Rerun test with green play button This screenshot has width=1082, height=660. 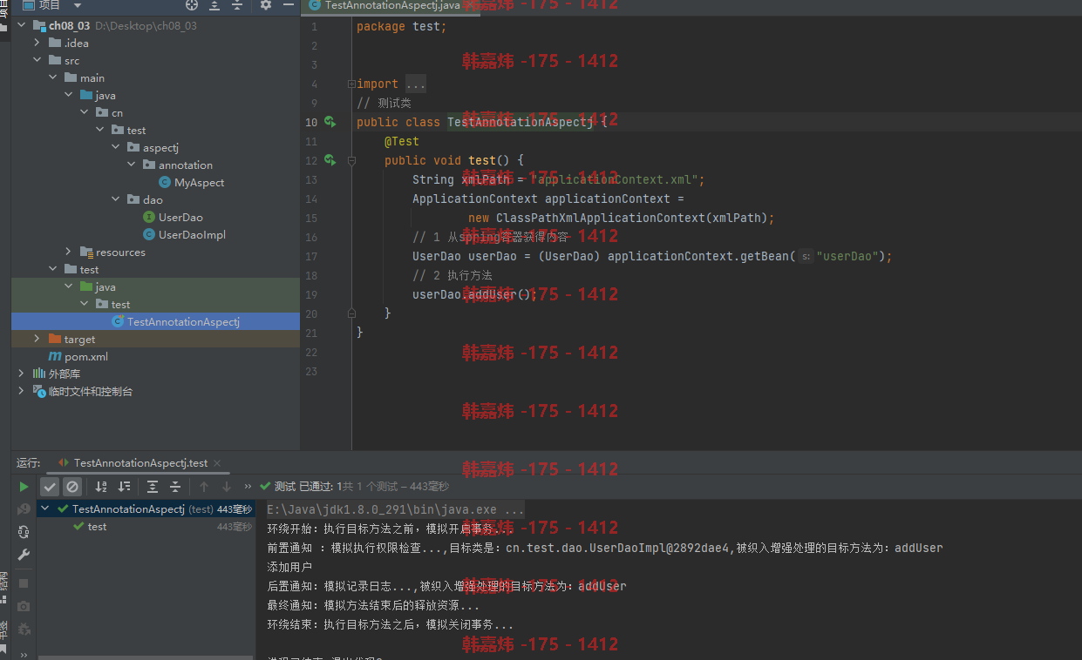pos(24,487)
